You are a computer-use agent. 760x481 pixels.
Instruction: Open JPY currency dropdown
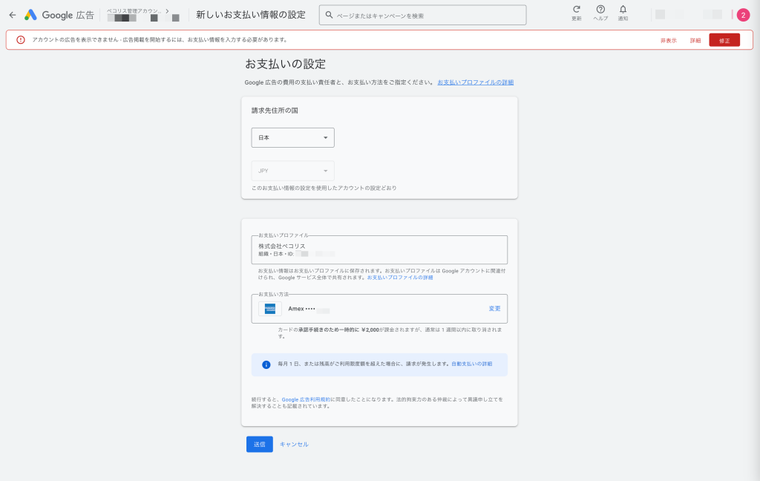click(x=292, y=171)
